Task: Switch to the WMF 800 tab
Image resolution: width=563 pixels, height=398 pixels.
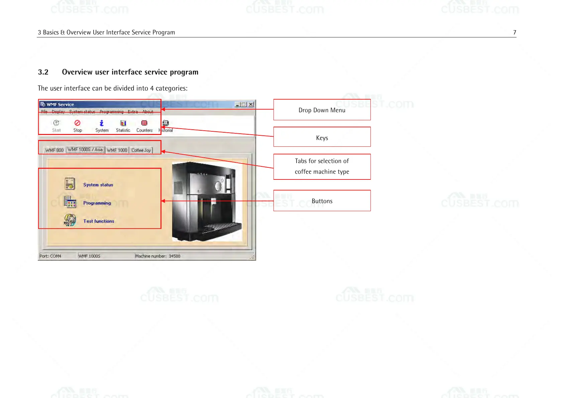Action: point(54,150)
